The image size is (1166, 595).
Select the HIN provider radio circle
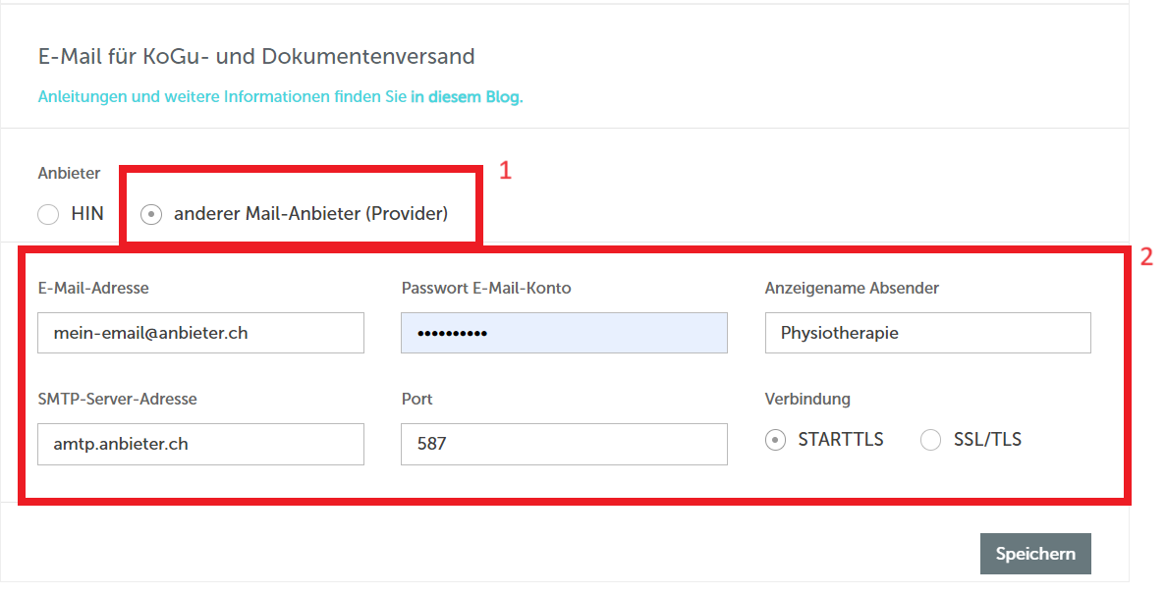click(48, 215)
